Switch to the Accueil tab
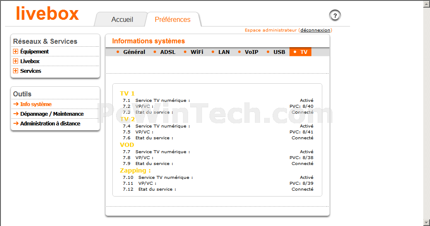 tap(122, 19)
